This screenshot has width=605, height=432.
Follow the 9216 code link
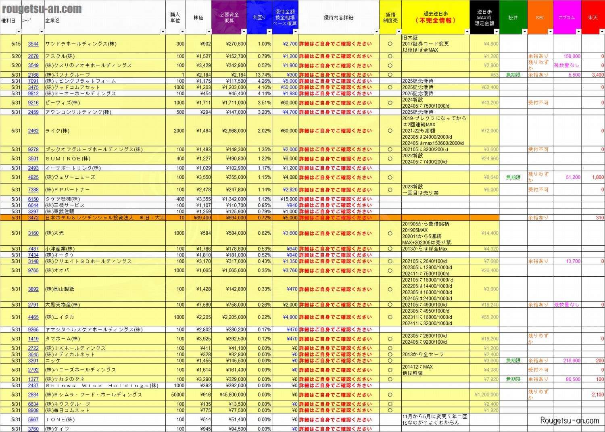click(x=33, y=103)
